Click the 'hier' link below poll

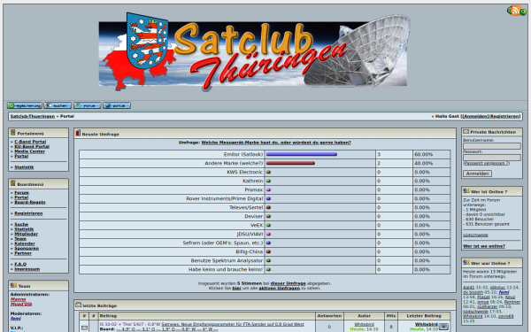pyautogui.click(x=236, y=288)
